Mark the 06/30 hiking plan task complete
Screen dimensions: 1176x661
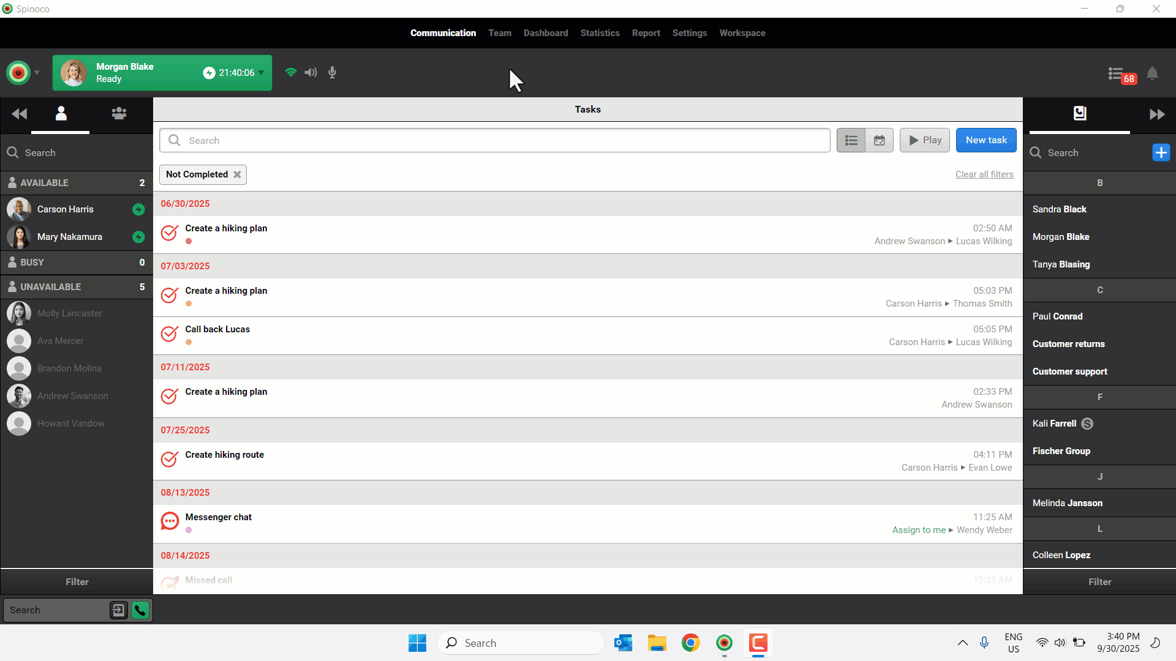170,233
